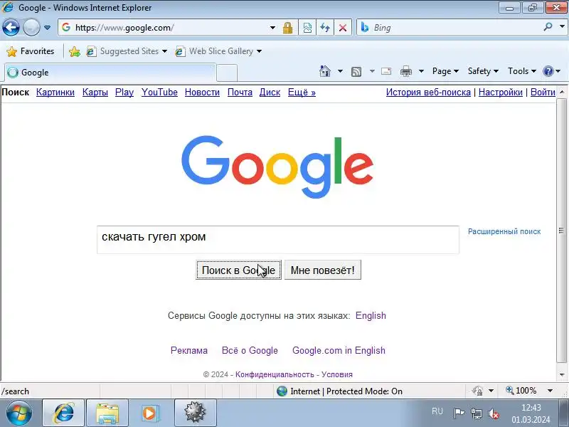Open the recent pages dropdown arrow
Image resolution: width=569 pixels, height=427 pixels.
click(x=47, y=28)
